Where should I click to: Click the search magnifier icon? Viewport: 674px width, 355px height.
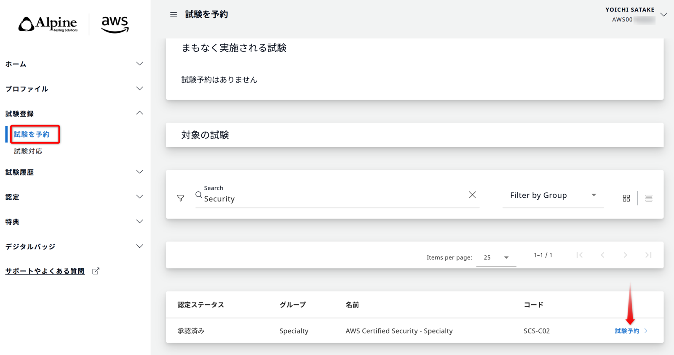point(199,195)
